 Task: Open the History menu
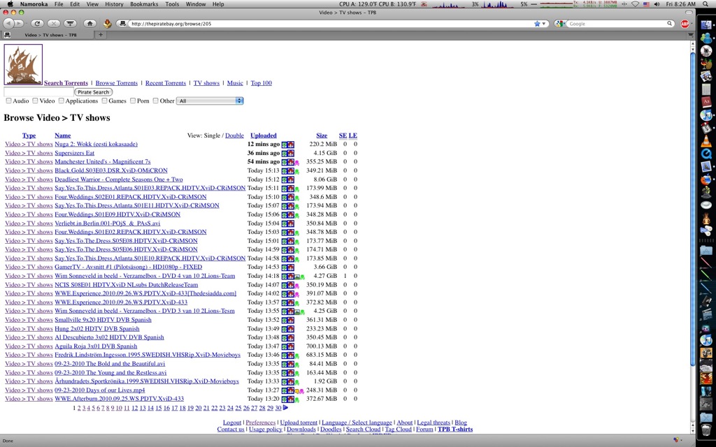click(114, 4)
